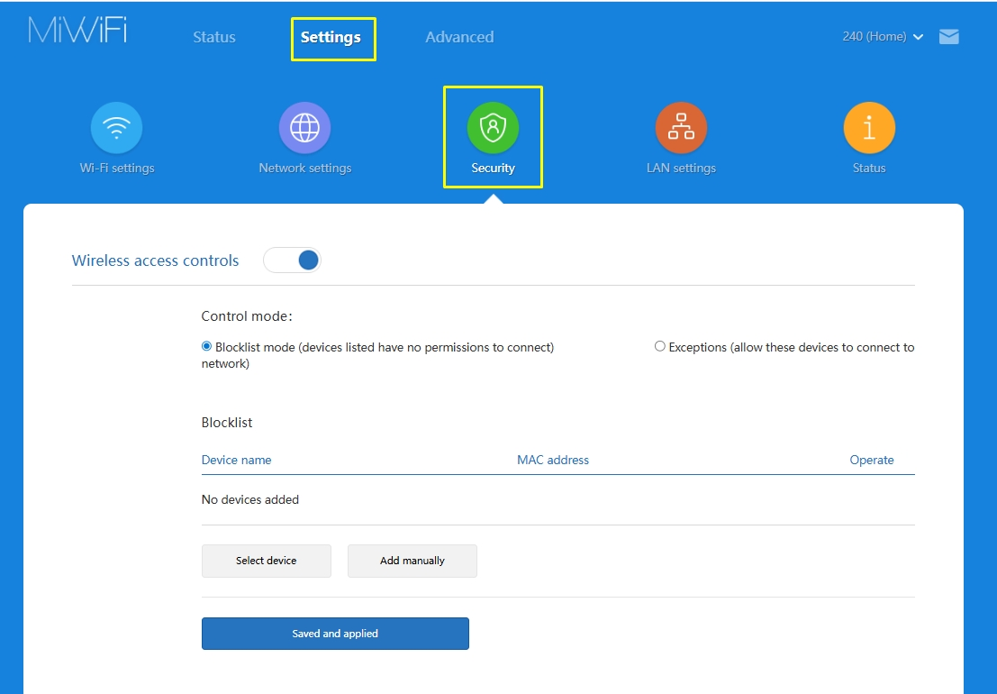Screen dimensions: 997x694
Task: Select the Blocklist mode radio button
Action: (x=207, y=346)
